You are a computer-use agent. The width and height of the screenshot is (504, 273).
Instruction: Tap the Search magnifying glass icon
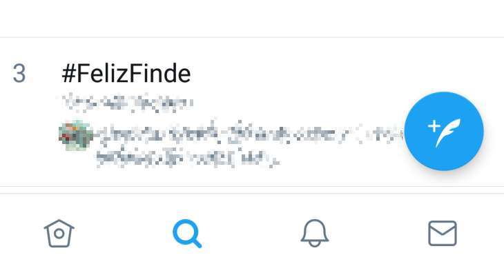coord(187,233)
